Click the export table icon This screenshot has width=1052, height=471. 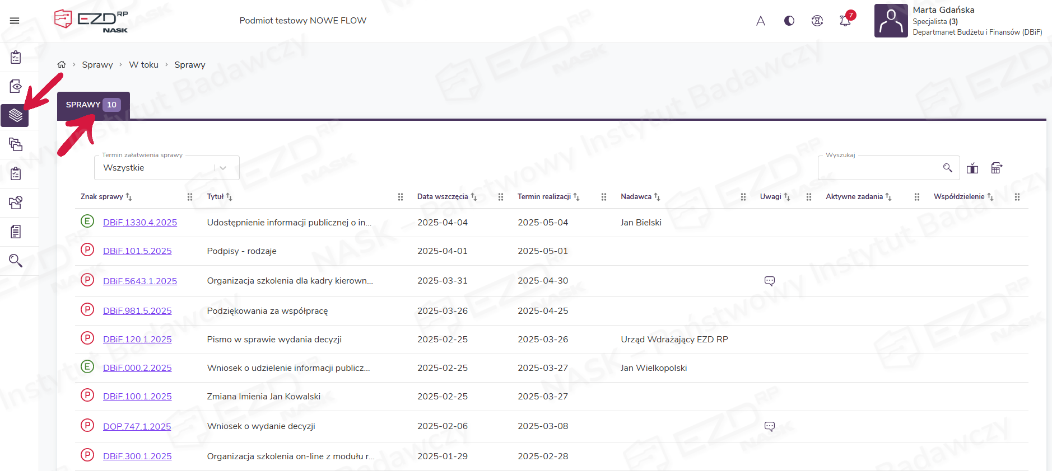click(996, 168)
